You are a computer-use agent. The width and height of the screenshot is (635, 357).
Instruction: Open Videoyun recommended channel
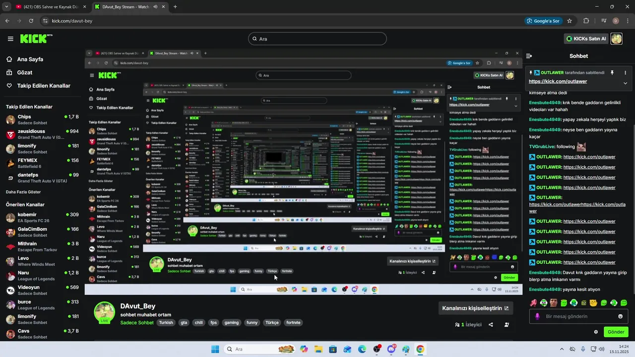[42, 290]
